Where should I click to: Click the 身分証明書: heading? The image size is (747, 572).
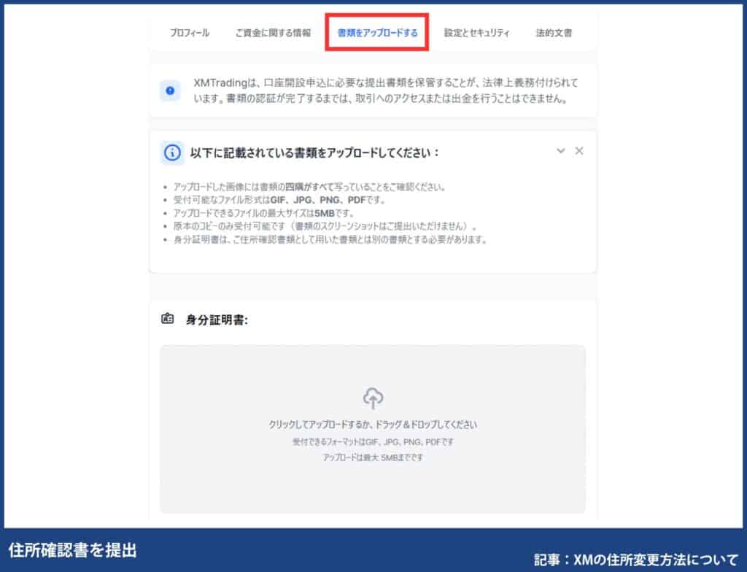pos(217,320)
